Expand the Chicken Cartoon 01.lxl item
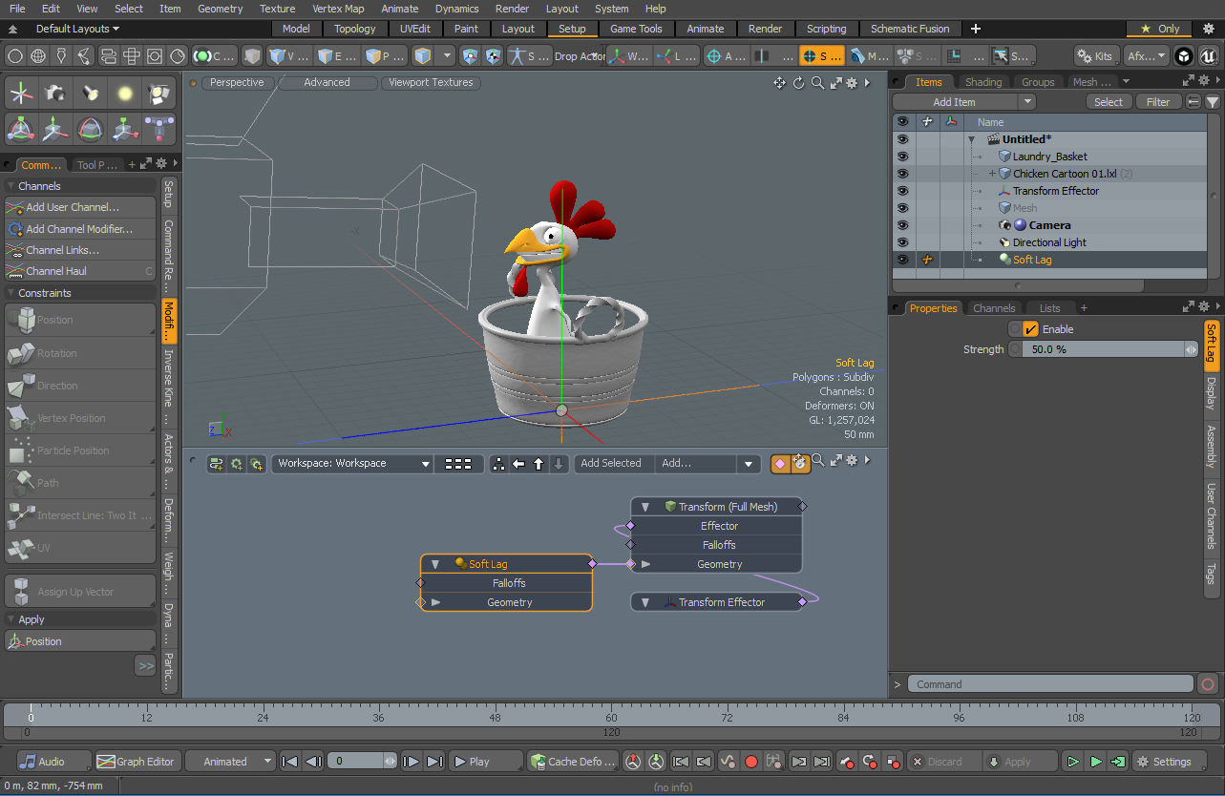 click(x=992, y=174)
